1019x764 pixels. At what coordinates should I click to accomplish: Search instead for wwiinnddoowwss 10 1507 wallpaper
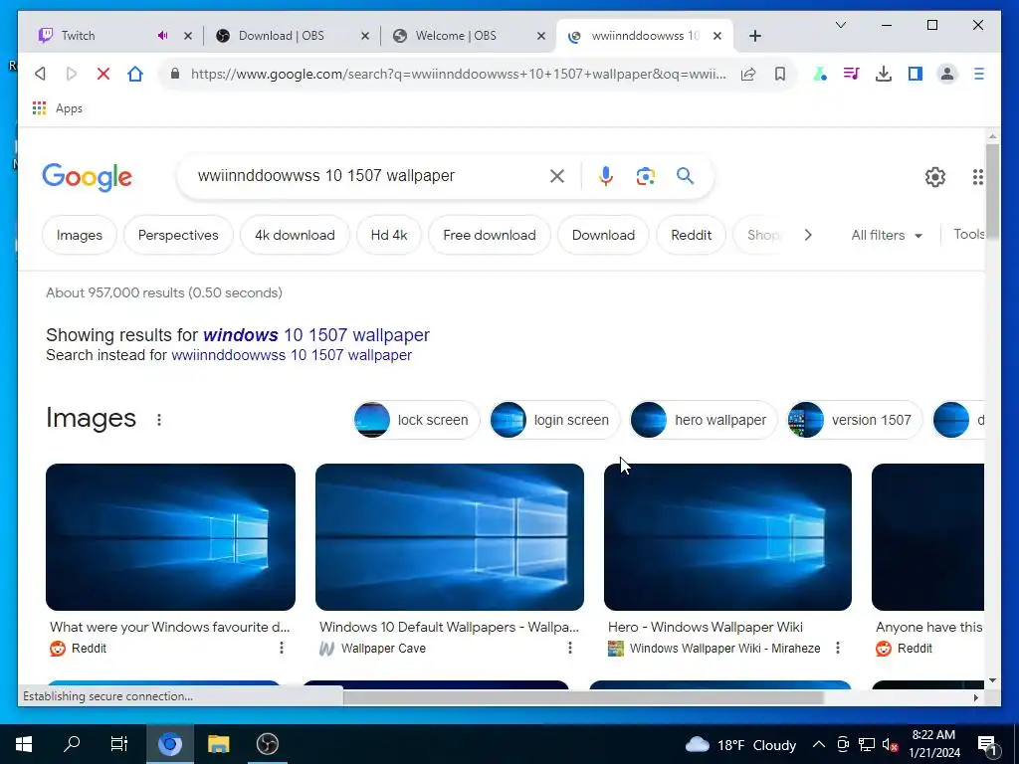tap(292, 355)
